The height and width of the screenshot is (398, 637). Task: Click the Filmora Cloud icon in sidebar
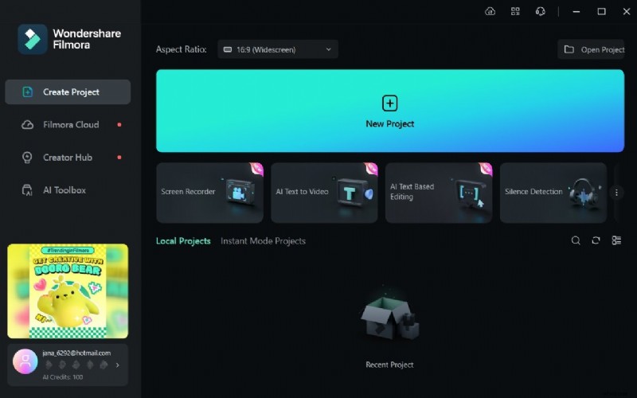click(27, 125)
